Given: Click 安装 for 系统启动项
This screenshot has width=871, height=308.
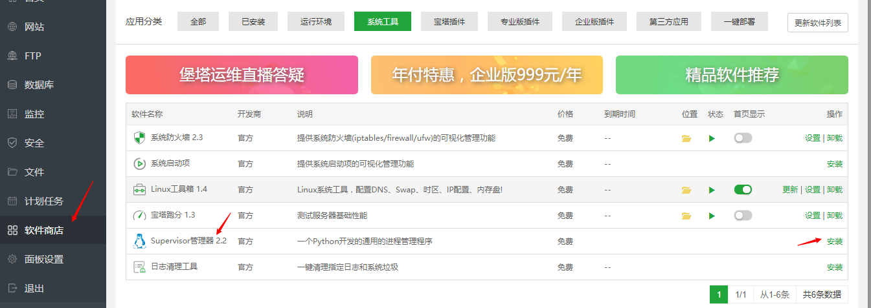Looking at the screenshot, I should click(x=835, y=164).
